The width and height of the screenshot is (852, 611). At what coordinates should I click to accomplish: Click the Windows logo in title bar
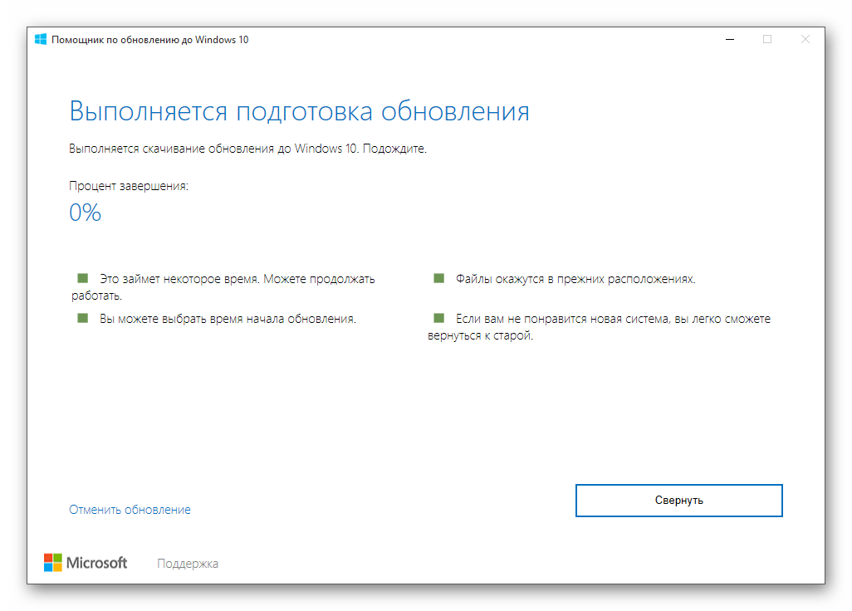[40, 40]
